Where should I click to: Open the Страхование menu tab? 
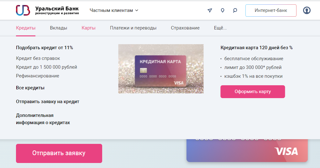point(185,28)
